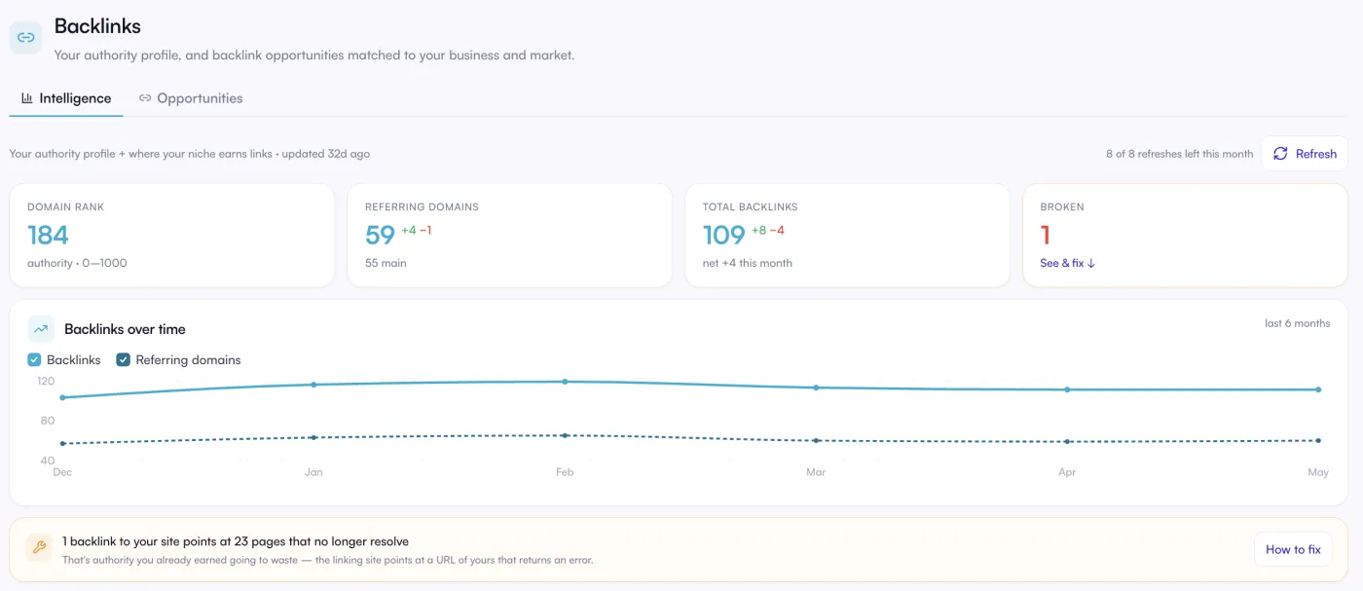1363x591 pixels.
Task: Click the wrench icon in broken backlink alert
Action: (x=40, y=548)
